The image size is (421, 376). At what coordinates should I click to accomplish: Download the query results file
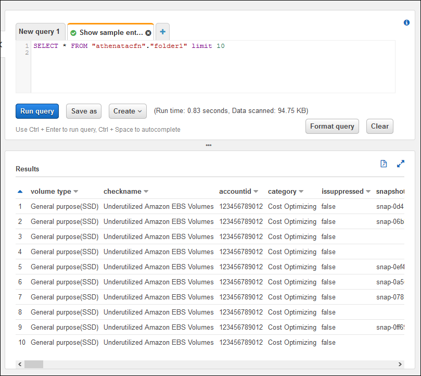[384, 164]
